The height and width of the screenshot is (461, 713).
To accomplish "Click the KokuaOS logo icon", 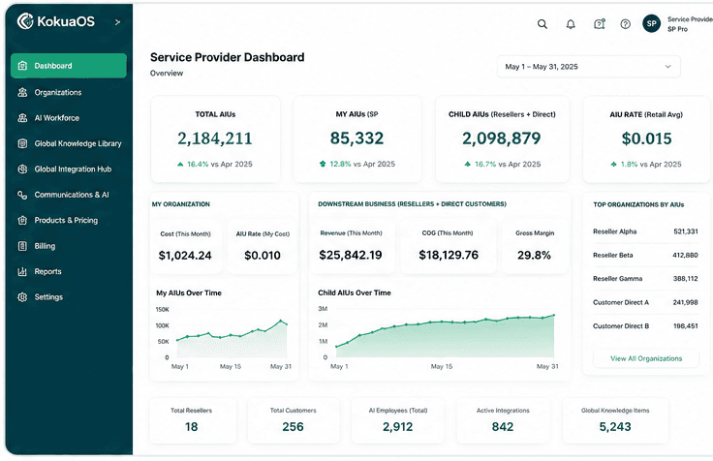I will 25,21.
